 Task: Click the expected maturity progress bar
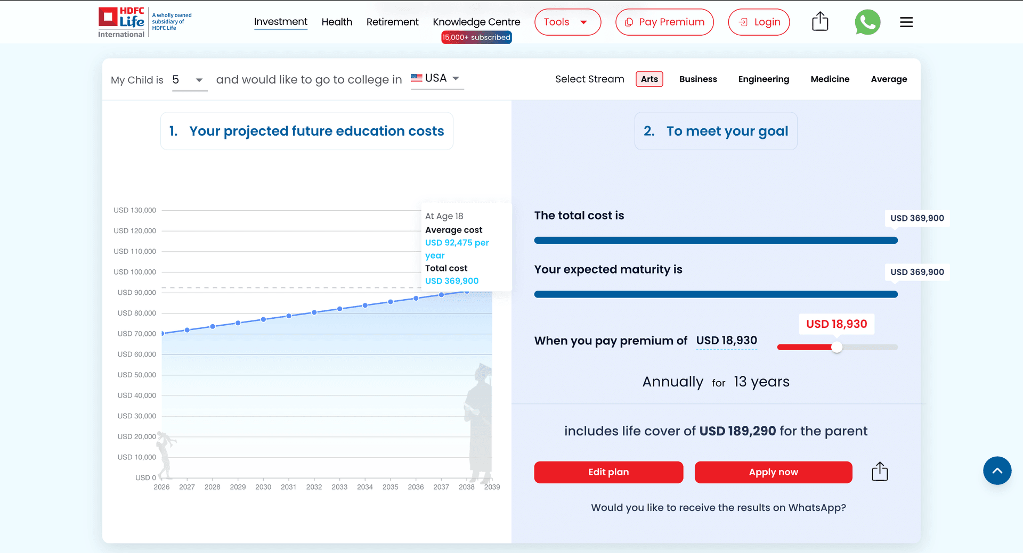point(716,294)
